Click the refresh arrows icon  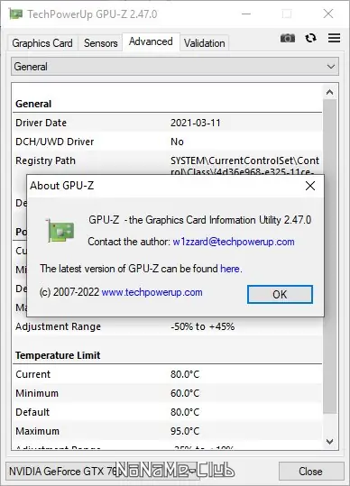tap(310, 38)
